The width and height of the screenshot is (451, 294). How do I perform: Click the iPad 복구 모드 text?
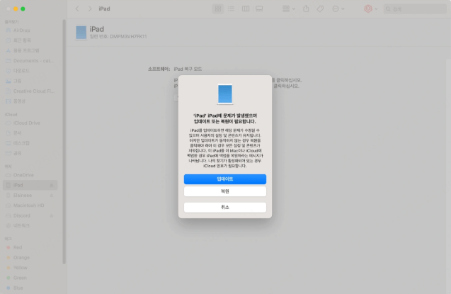[188, 69]
